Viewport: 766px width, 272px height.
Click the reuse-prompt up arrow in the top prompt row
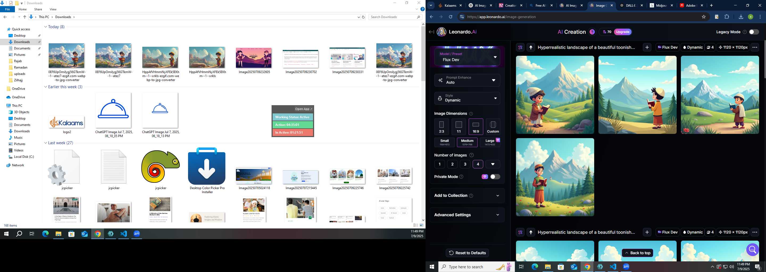point(531,48)
